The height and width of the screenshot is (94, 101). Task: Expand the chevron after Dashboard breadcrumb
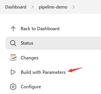click(x=33, y=7)
